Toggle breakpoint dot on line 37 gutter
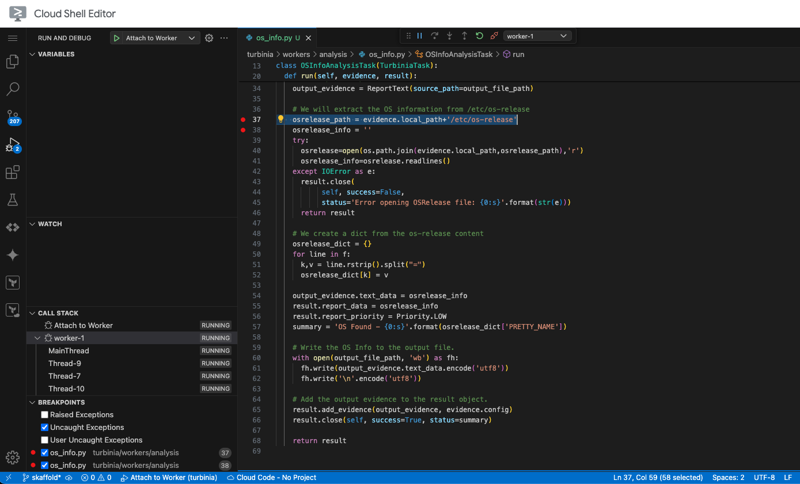 (243, 120)
